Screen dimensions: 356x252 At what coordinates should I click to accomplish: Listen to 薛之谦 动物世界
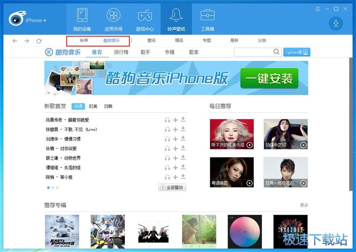coord(168,158)
